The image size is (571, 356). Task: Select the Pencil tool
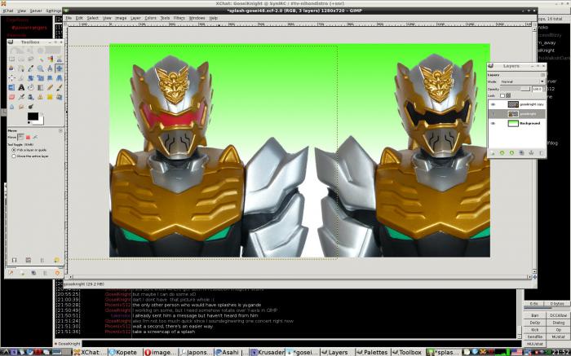(x=50, y=87)
